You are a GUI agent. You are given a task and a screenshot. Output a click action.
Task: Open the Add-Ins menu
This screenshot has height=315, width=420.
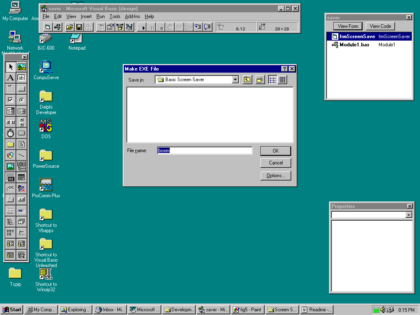(x=132, y=16)
